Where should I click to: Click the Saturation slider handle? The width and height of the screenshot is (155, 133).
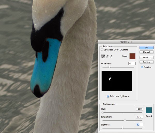coord(125,120)
